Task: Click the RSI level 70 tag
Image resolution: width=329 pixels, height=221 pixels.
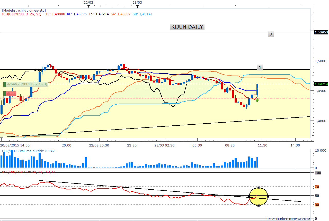Action: (x=317, y=187)
